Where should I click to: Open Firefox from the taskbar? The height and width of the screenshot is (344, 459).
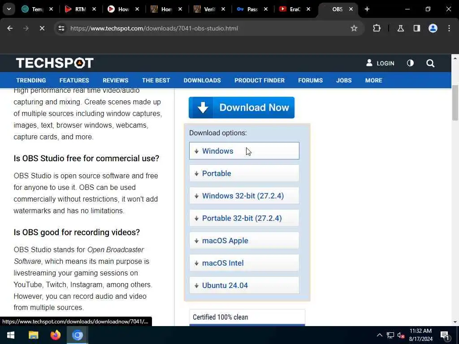[55, 335]
